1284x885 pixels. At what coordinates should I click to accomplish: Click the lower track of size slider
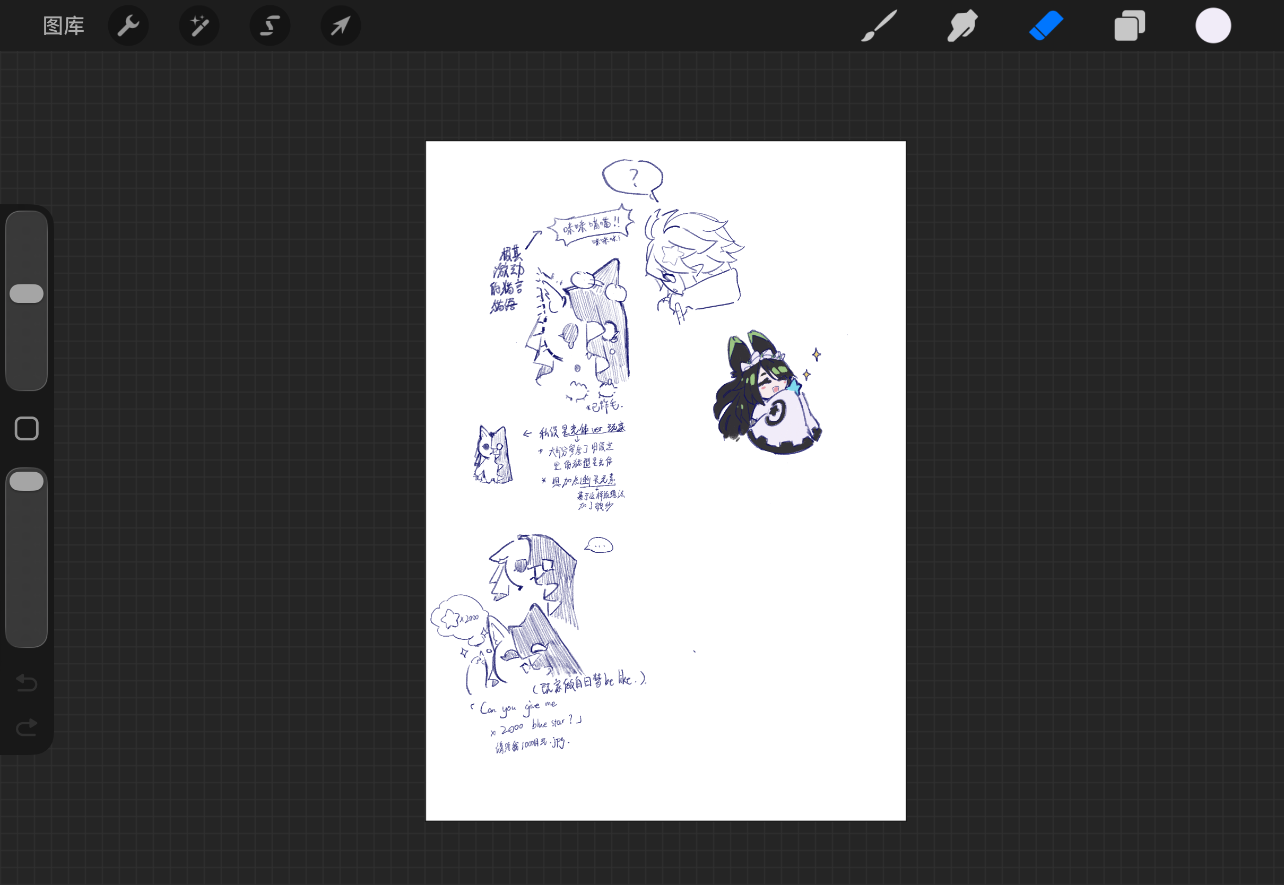click(x=27, y=346)
